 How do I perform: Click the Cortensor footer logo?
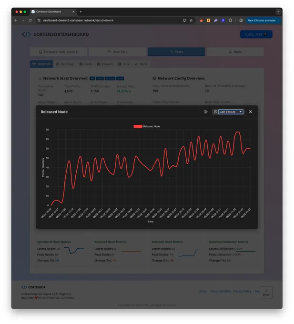tap(33, 287)
